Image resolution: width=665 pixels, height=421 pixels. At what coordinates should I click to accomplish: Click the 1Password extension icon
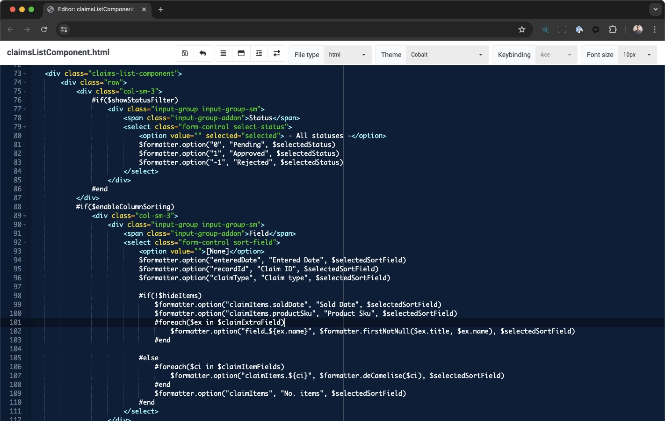[579, 29]
